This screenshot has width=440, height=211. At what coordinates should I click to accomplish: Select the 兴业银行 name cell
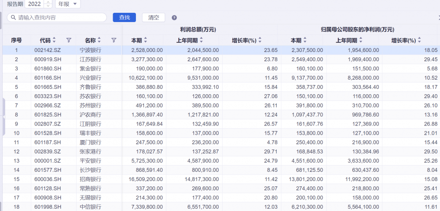[90, 78]
